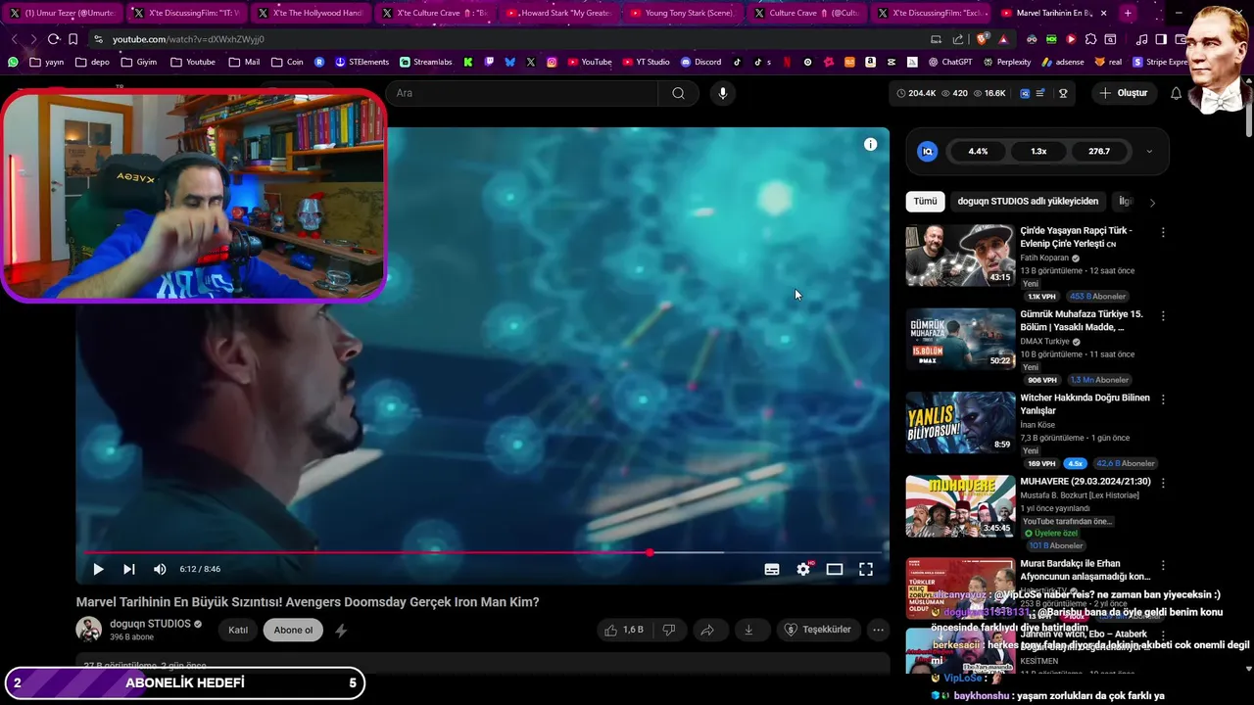
Task: Reload the page with refresh icon
Action: pos(53,39)
